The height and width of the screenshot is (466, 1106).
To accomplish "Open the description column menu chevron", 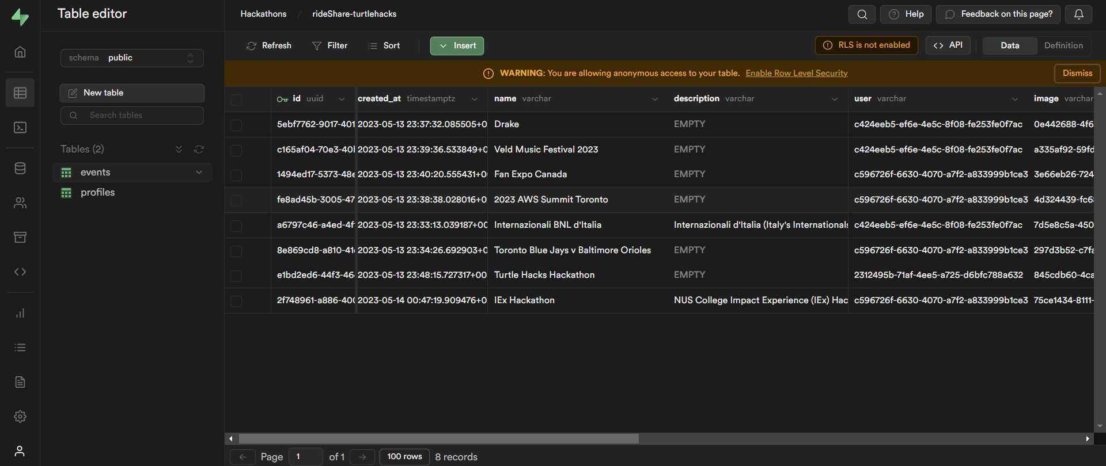I will [835, 99].
